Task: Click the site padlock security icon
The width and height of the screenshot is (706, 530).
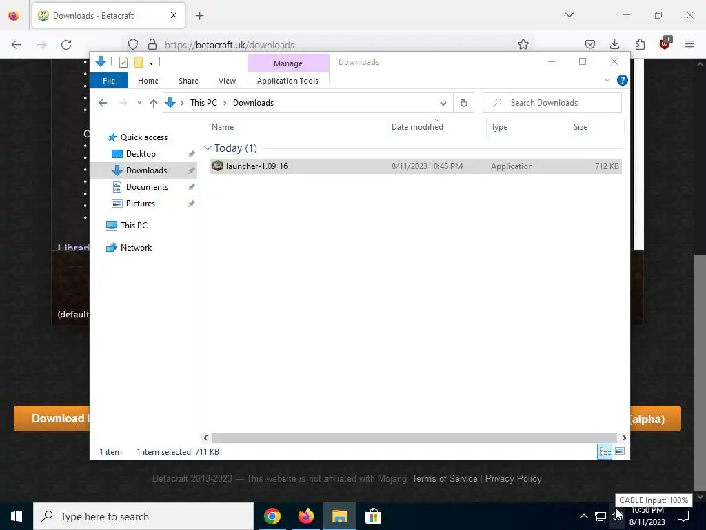Action: tap(152, 44)
